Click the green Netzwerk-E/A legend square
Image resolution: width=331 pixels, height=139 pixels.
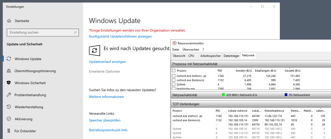tap(224, 95)
